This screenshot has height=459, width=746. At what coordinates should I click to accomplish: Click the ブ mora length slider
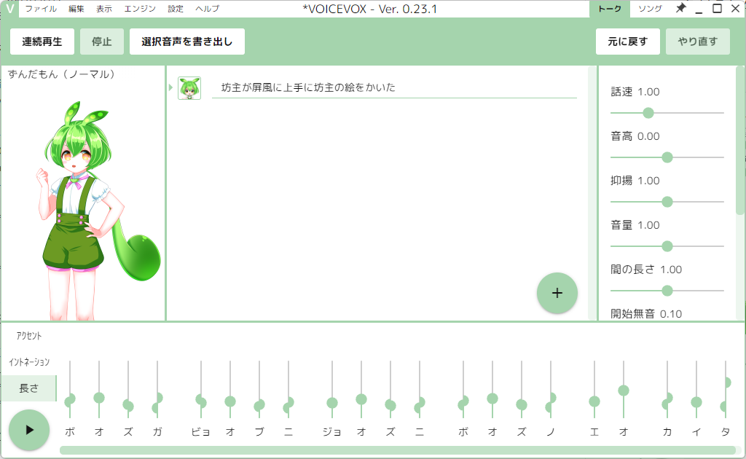pyautogui.click(x=259, y=389)
